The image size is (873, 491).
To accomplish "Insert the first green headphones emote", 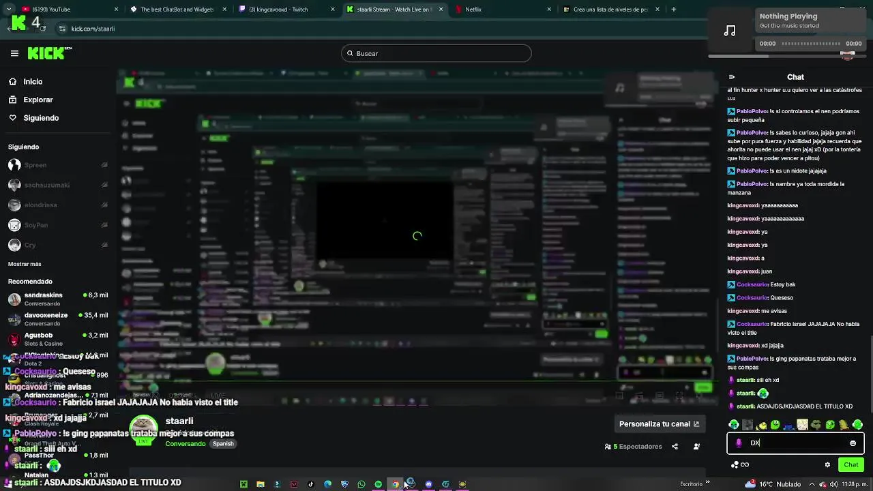I will 734,425.
